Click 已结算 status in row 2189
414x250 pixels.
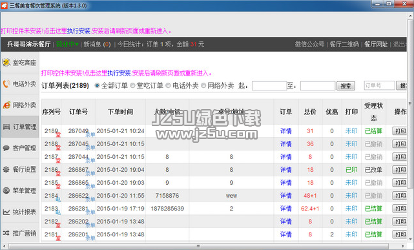373,131
